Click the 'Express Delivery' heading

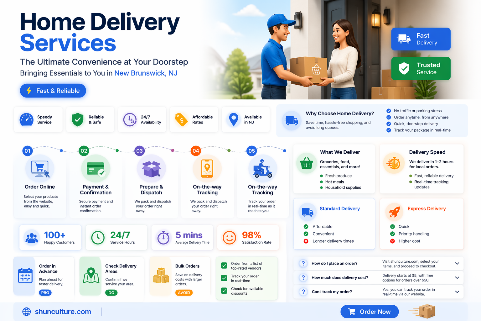point(427,209)
